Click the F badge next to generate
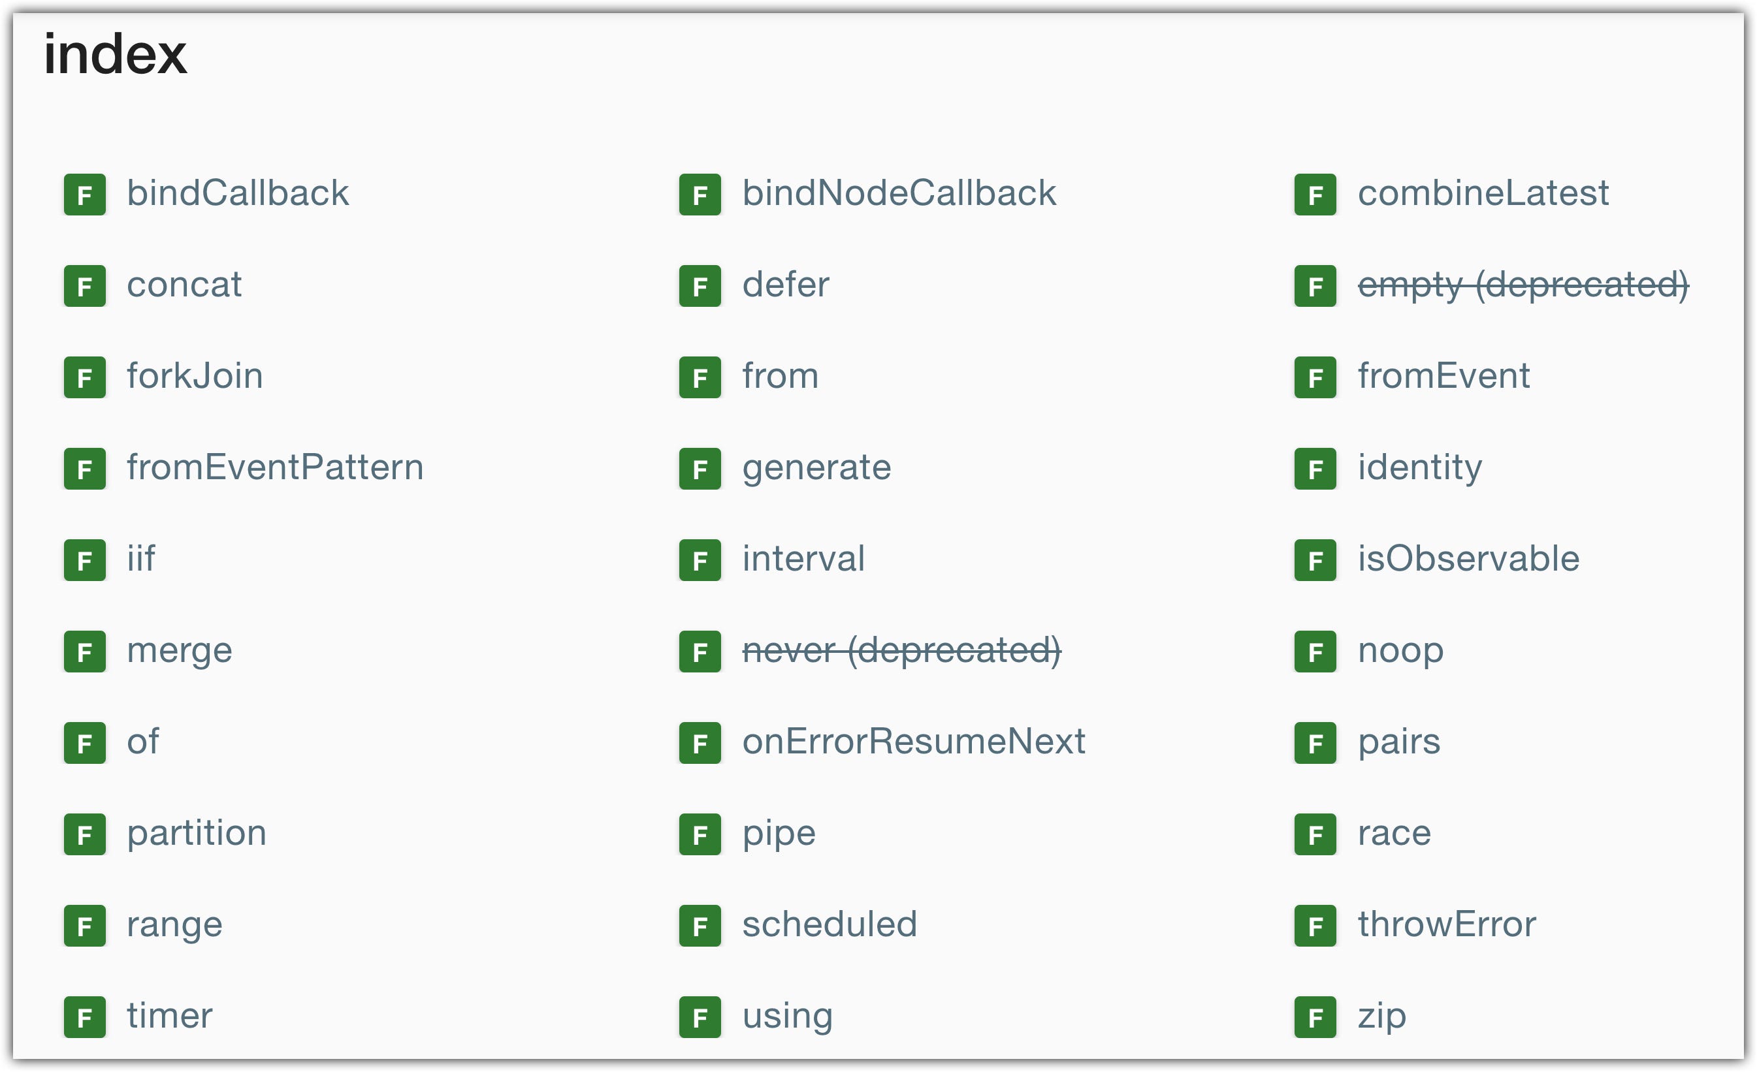The height and width of the screenshot is (1072, 1757). [x=700, y=468]
